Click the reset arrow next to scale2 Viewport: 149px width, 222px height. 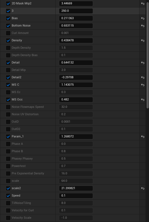point(143,188)
